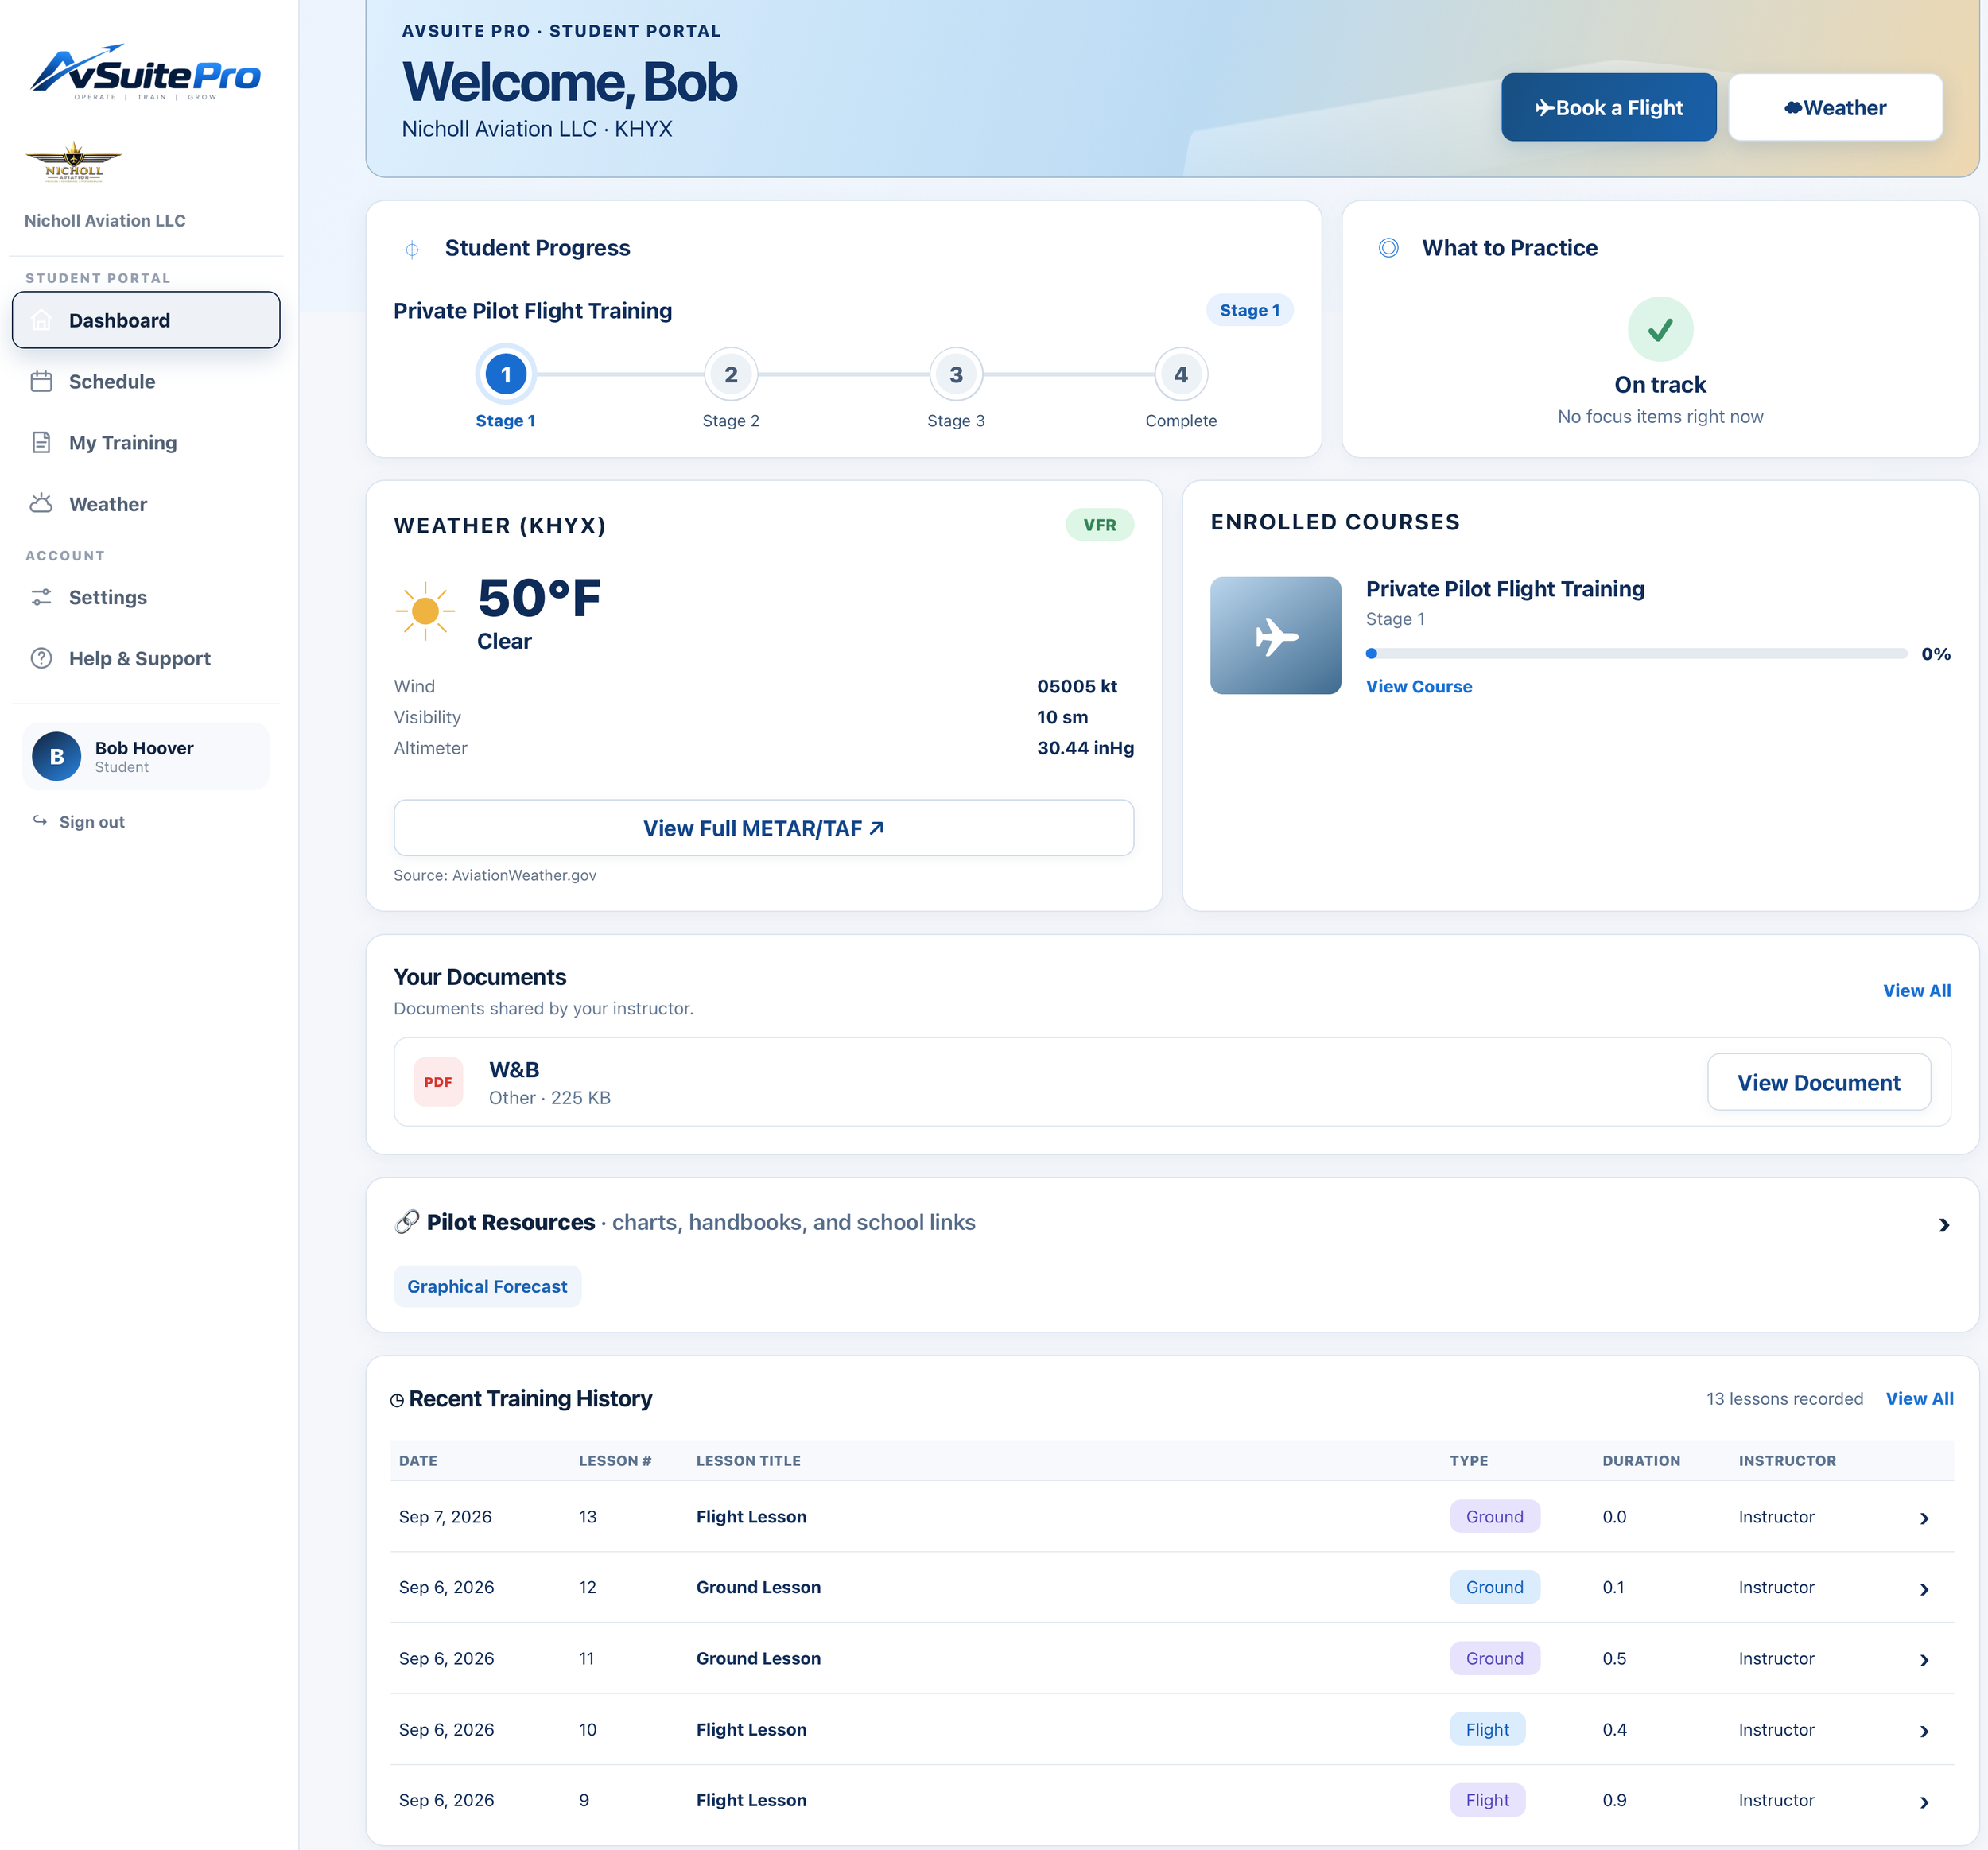The height and width of the screenshot is (1850, 1988).
Task: Click the green On track checkmark icon
Action: coord(1660,329)
